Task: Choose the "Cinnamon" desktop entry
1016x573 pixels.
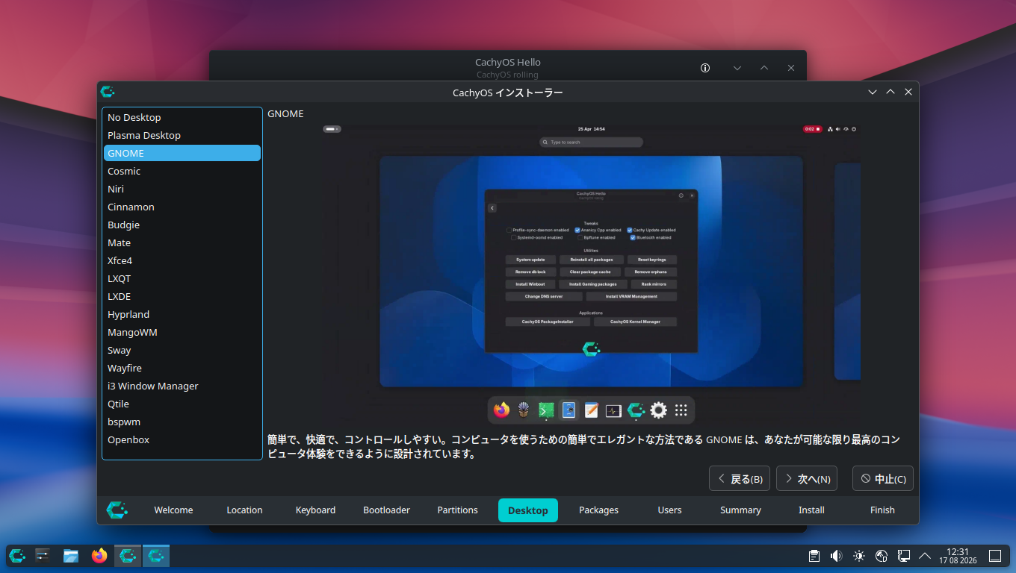Action: [182, 207]
